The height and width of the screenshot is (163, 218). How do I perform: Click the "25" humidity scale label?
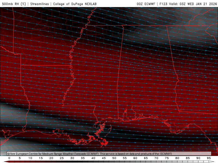[62, 158]
